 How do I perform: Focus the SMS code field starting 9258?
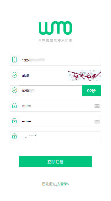click(50, 91)
